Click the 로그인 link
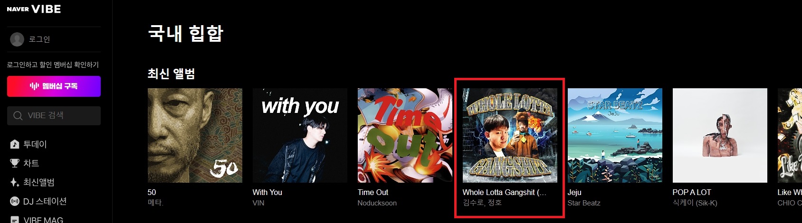The height and width of the screenshot is (223, 802). pyautogui.click(x=39, y=39)
